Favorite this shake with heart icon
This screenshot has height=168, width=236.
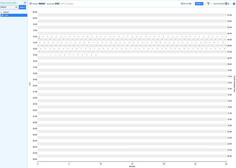coord(30,4)
